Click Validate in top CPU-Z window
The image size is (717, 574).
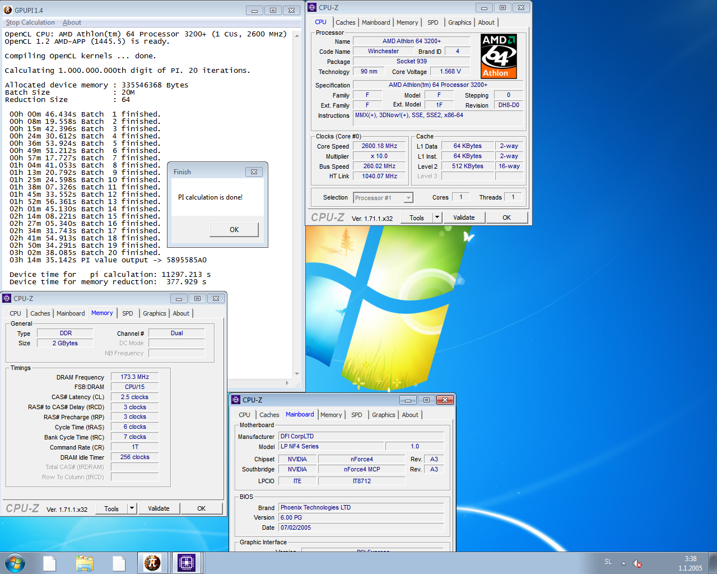[464, 217]
